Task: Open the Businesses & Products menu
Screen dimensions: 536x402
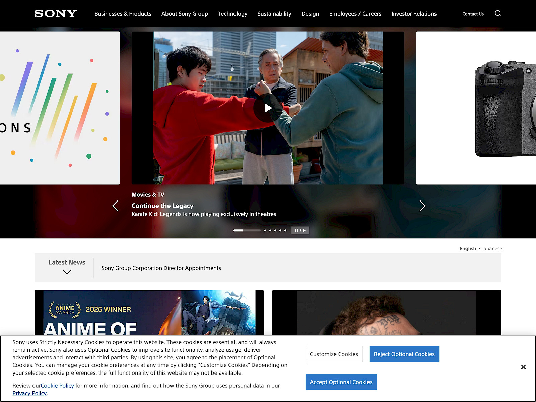Action: click(123, 14)
